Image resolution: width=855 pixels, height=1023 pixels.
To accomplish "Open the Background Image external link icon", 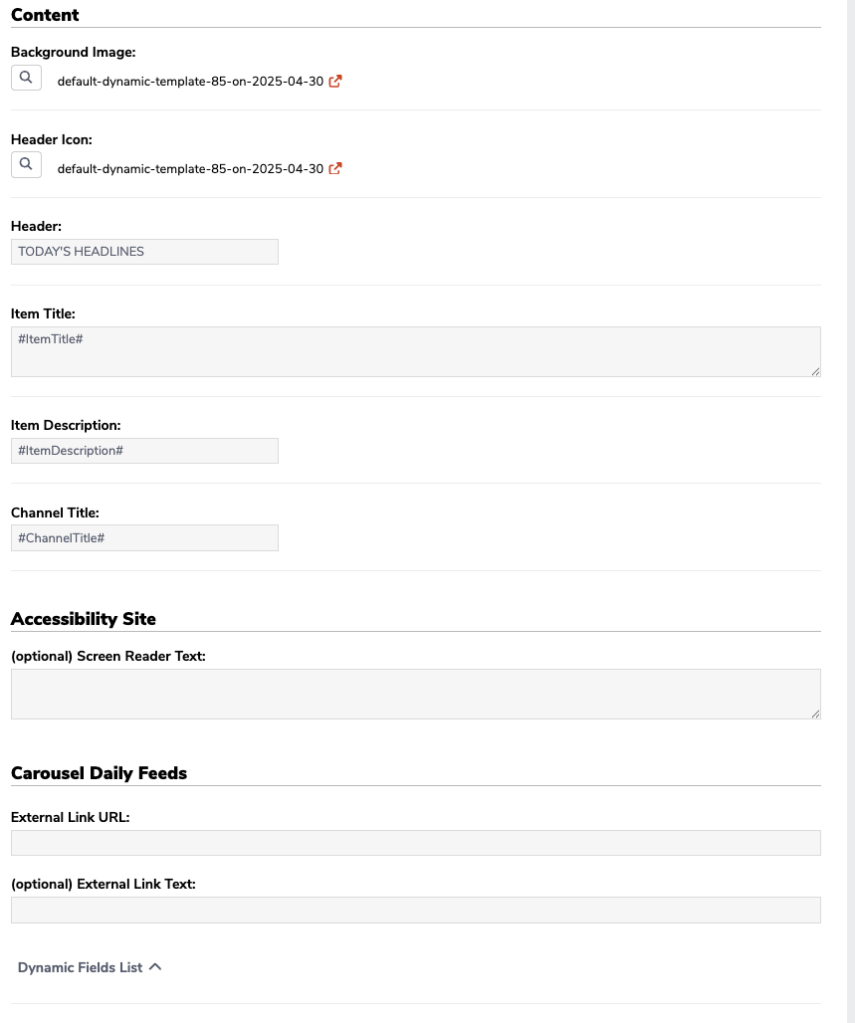I will click(335, 81).
